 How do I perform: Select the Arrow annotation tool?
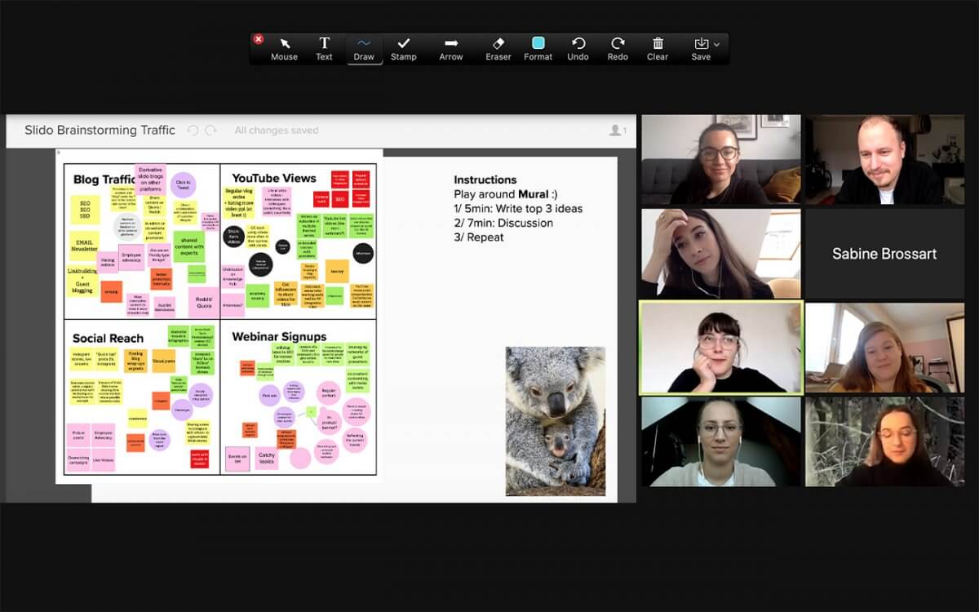click(451, 47)
